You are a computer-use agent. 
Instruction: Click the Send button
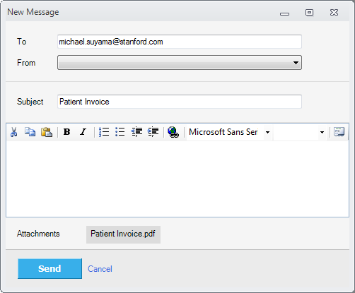[50, 268]
